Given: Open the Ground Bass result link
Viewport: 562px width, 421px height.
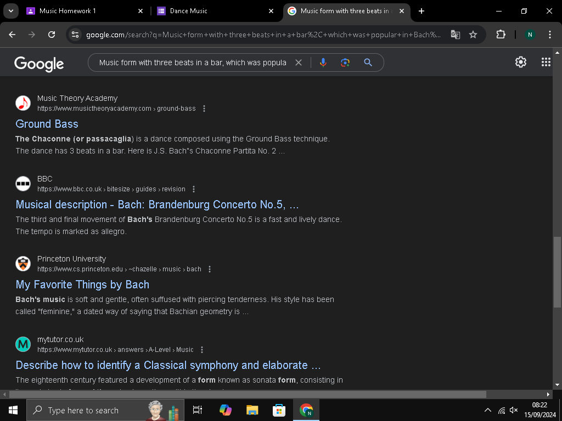Looking at the screenshot, I should (47, 124).
